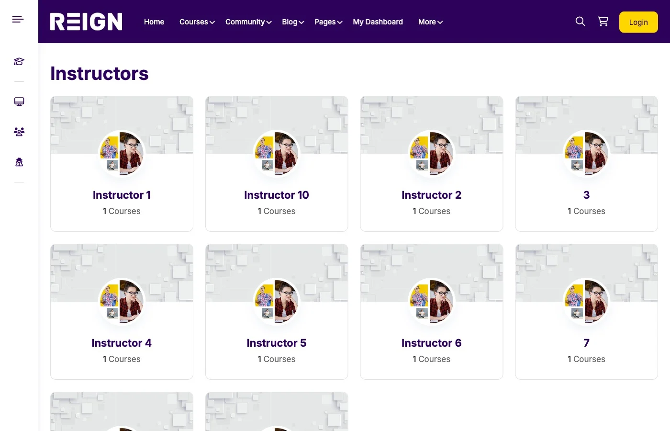Image resolution: width=670 pixels, height=431 pixels.
Task: Open the Instructor 2 profile link
Action: click(x=431, y=195)
